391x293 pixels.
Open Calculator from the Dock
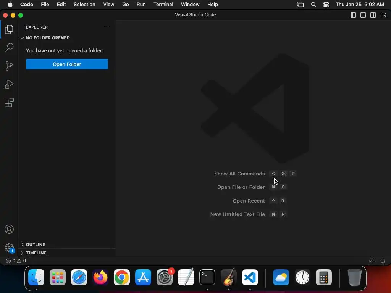[x=324, y=277]
